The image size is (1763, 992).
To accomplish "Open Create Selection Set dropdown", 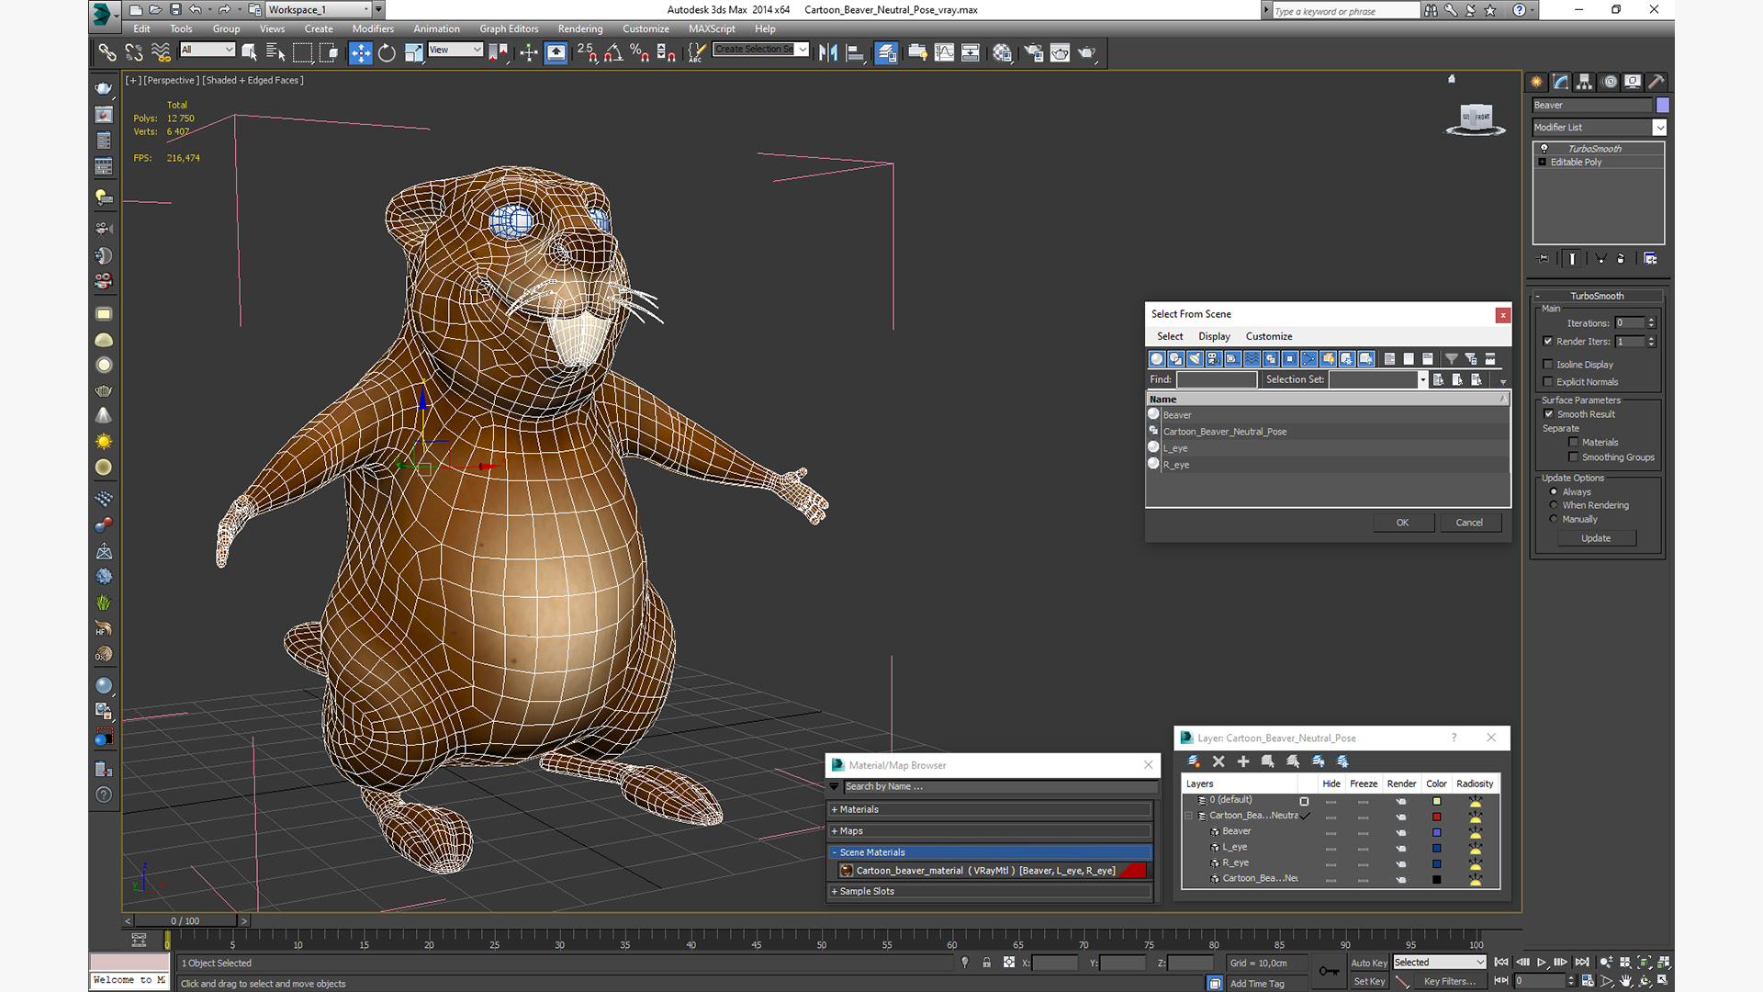I will point(803,50).
